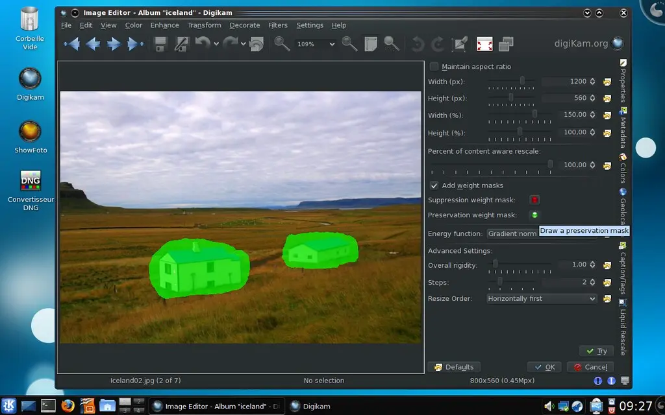Open the Resize Order dropdown
665x415 pixels.
pyautogui.click(x=542, y=299)
